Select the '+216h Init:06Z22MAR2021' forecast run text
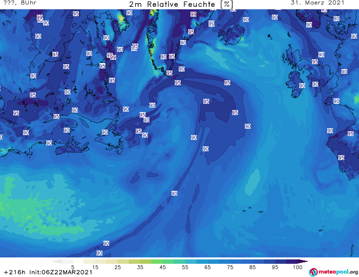Image resolution: width=359 pixels, height=277 pixels. coord(48,272)
